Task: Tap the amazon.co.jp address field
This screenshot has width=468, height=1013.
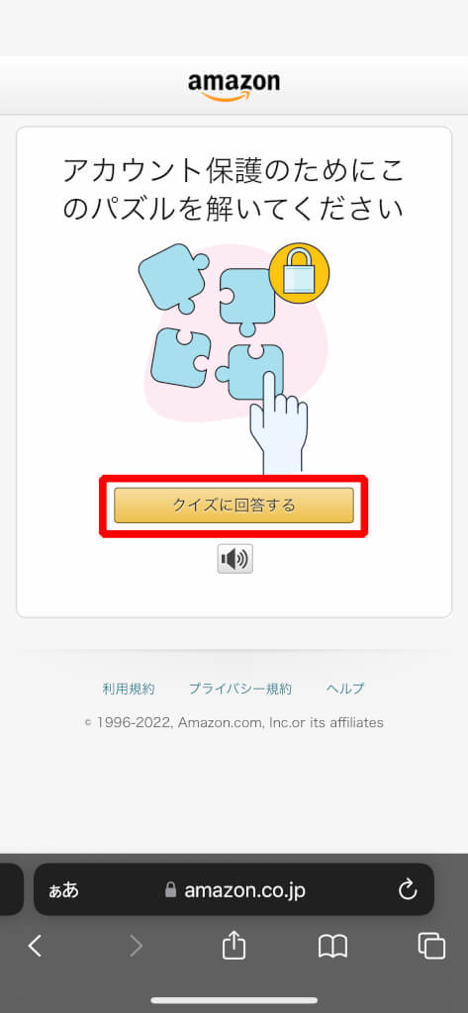Action: click(x=234, y=889)
